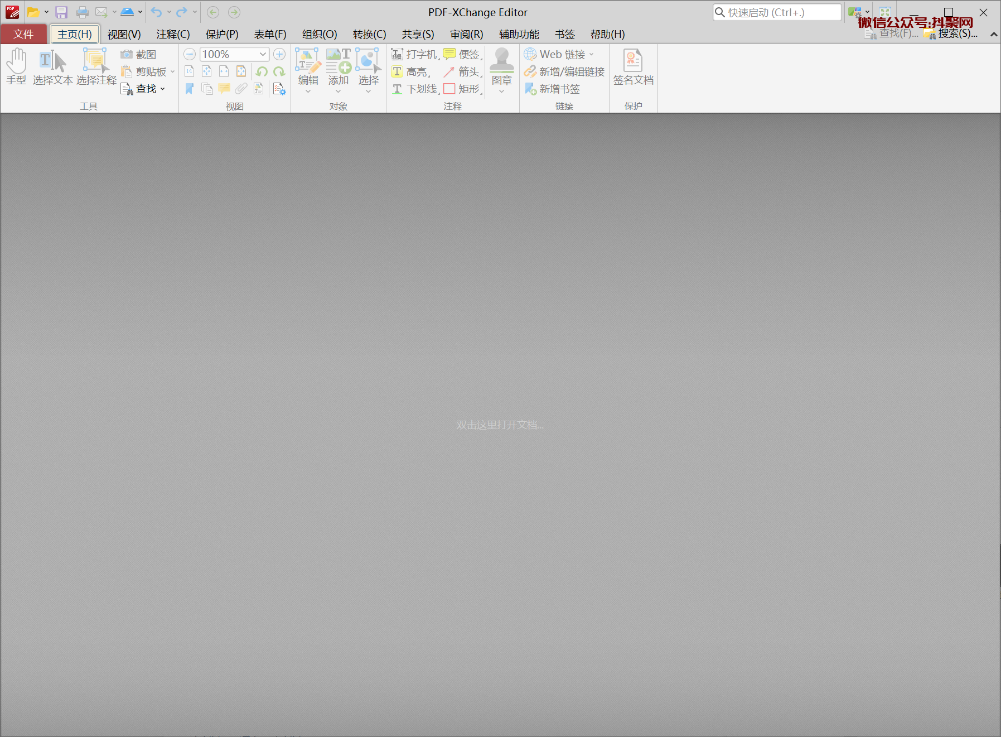Image resolution: width=1001 pixels, height=737 pixels.
Task: Expand the chevron under 图章 stamp
Action: click(502, 91)
